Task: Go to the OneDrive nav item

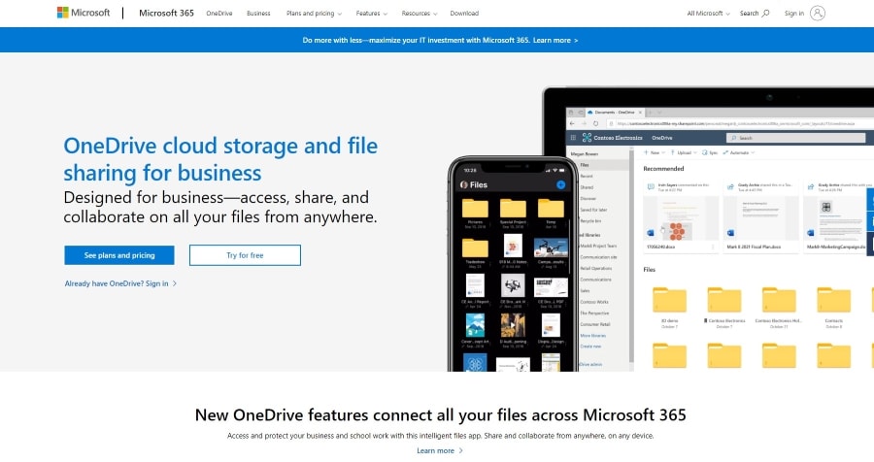Action: tap(219, 13)
